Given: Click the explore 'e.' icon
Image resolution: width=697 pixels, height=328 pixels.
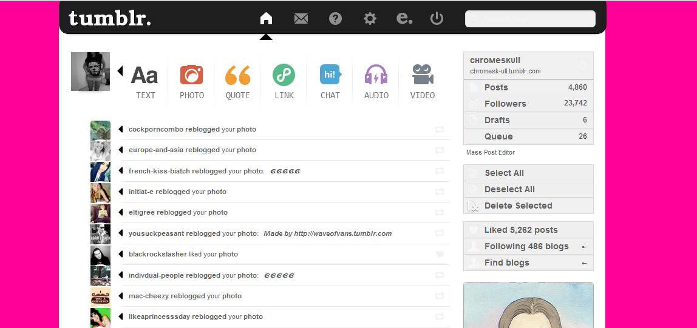Looking at the screenshot, I should click(404, 18).
